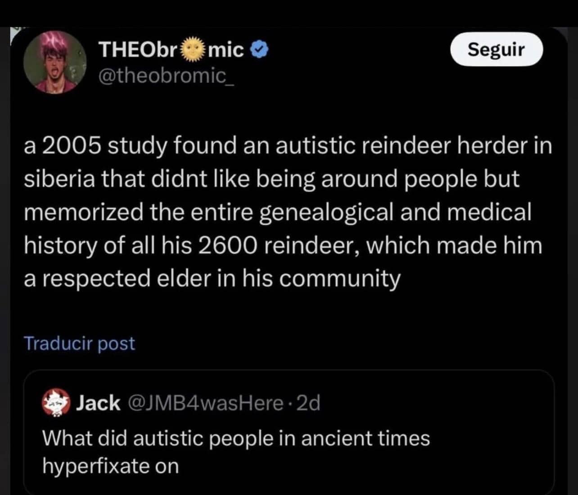Open Jack's avatar in the quoted post

click(x=56, y=402)
